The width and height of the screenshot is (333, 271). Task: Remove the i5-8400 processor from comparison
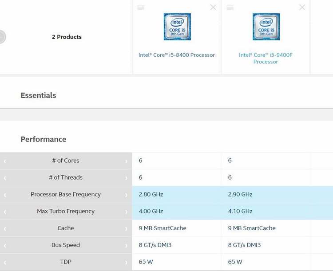coord(213,8)
